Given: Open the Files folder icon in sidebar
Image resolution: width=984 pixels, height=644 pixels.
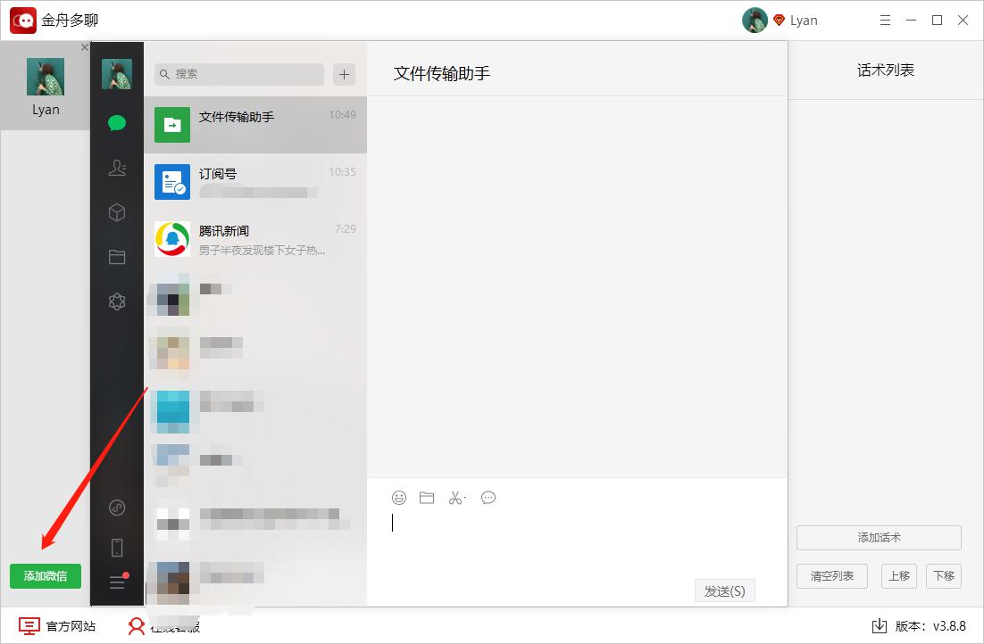Looking at the screenshot, I should pyautogui.click(x=117, y=257).
